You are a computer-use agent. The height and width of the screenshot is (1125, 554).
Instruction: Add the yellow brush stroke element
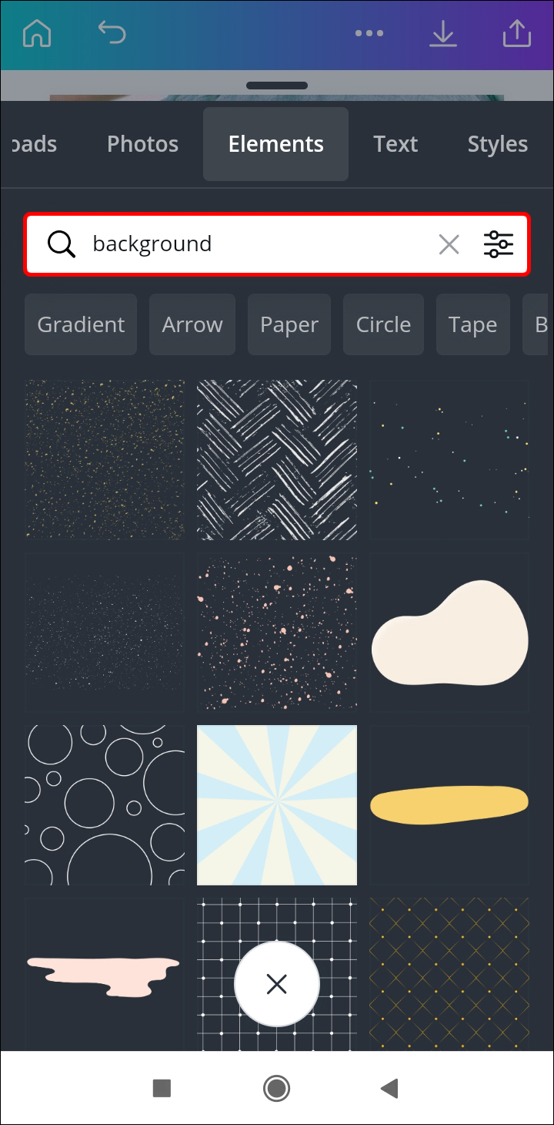449,804
